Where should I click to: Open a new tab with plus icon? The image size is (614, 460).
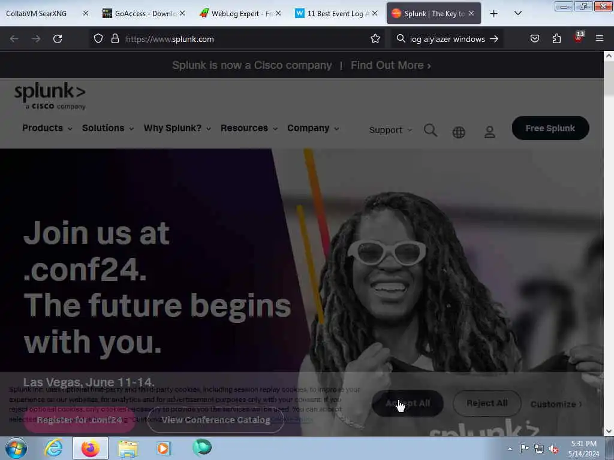[494, 14]
